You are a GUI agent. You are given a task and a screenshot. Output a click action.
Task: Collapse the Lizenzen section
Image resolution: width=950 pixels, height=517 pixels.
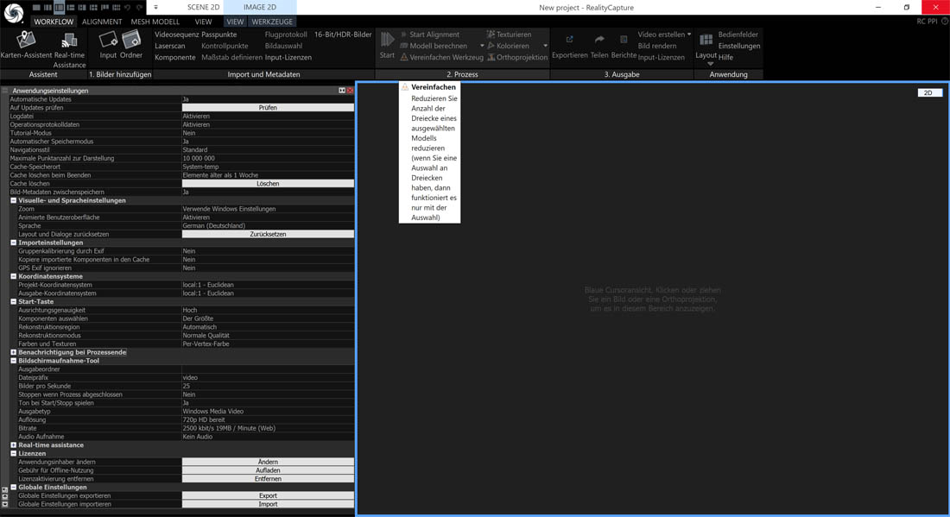pos(13,453)
